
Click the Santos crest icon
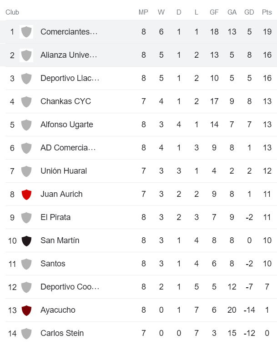click(26, 264)
